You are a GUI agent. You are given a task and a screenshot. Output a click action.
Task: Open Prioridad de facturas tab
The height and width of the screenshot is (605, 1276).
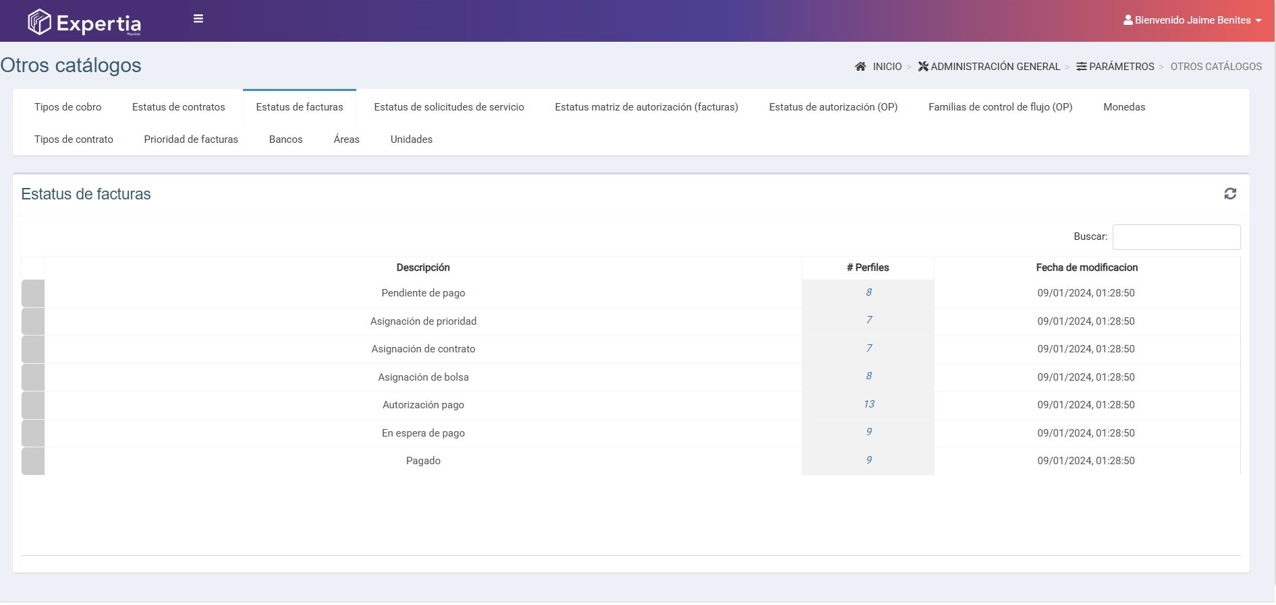191,139
